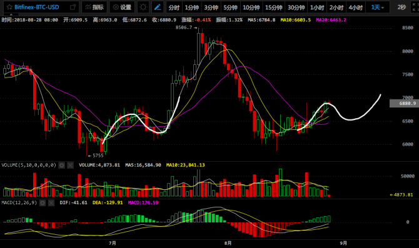Viewport: 419px width, 248px height.
Task: Click the 9月 label on the time axis
Action: point(343,243)
